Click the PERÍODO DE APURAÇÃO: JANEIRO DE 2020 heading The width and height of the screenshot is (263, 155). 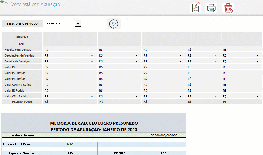pyautogui.click(x=94, y=130)
